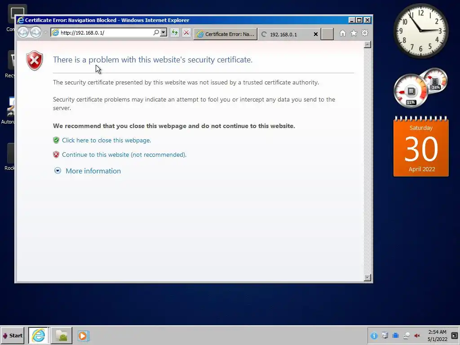Maximize the Internet Explorer window
This screenshot has height=345, width=460.
(x=359, y=20)
